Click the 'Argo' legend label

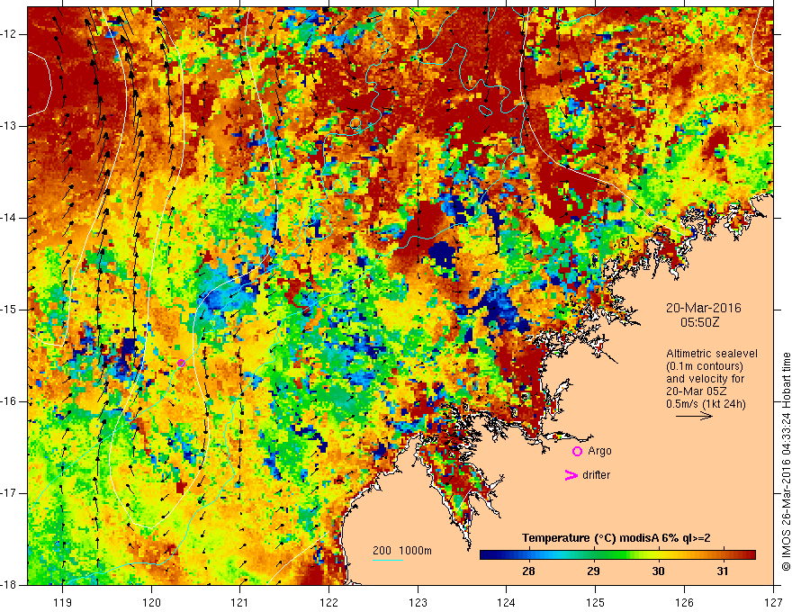click(599, 451)
